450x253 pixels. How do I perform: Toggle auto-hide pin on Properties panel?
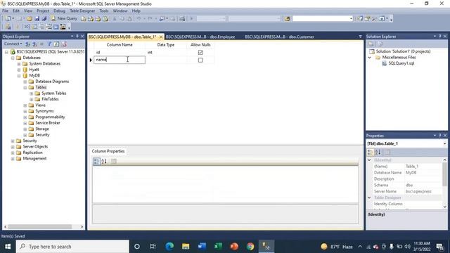(439, 136)
